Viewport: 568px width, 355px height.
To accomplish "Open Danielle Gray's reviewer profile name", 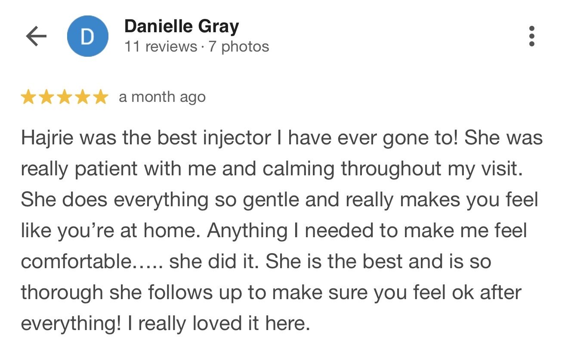I will [x=181, y=27].
